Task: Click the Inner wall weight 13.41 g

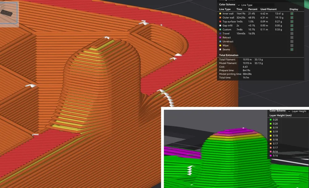Action: (279, 14)
